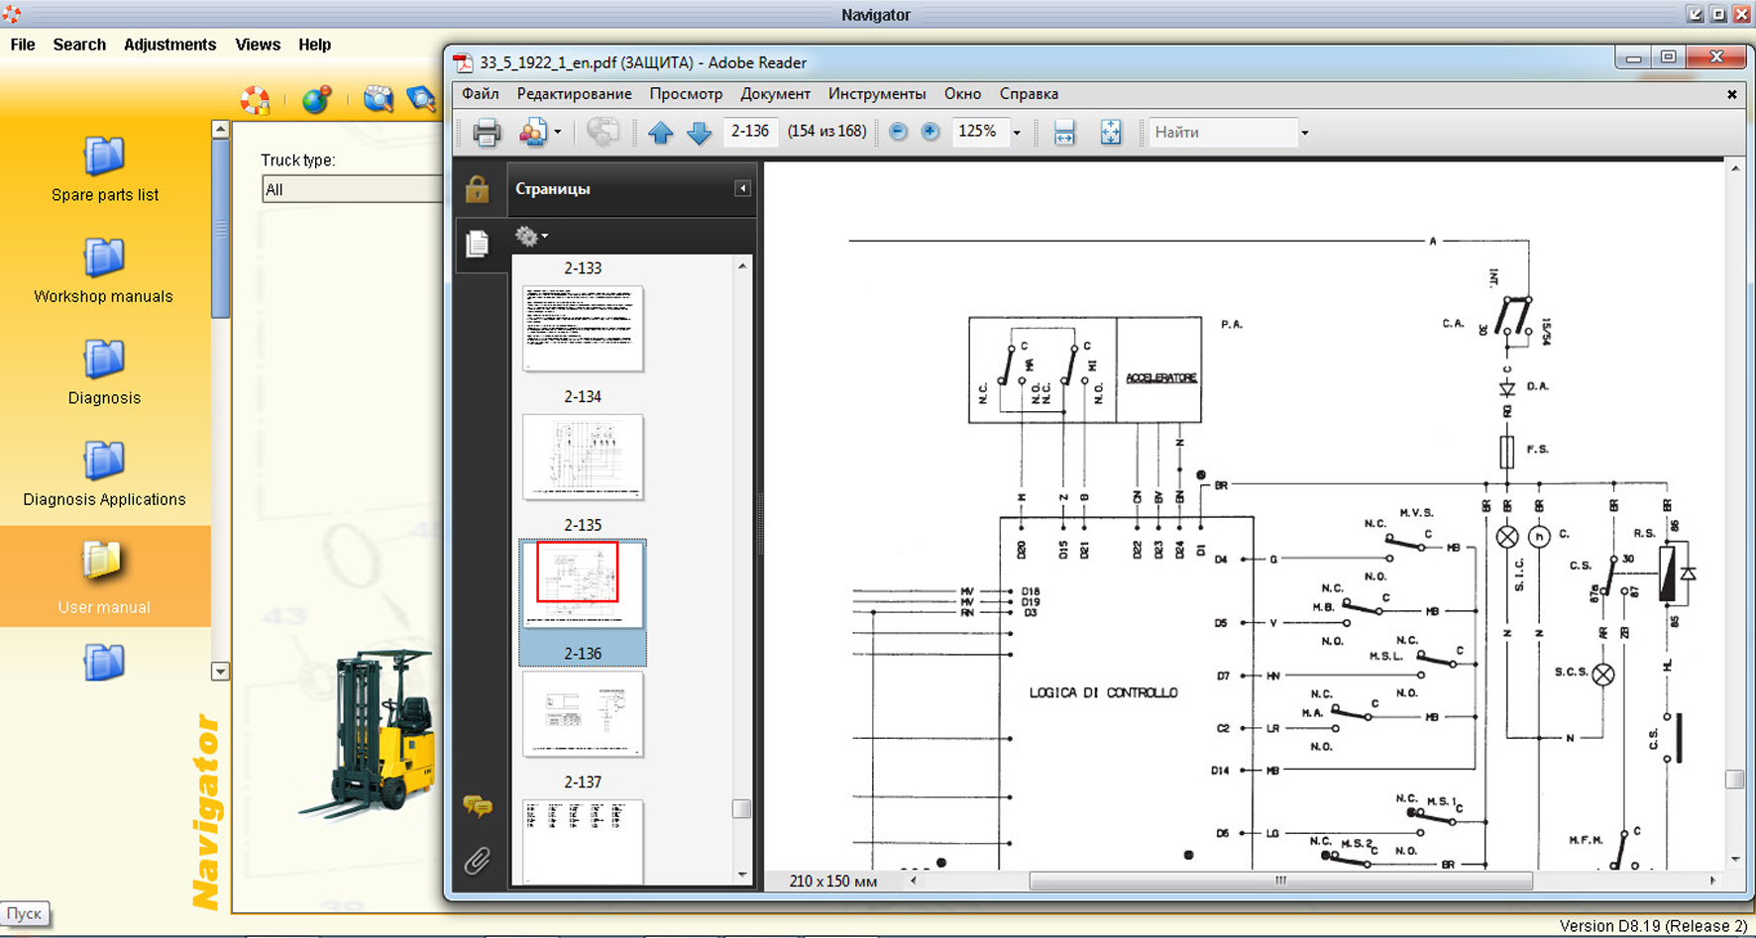Open the Adjustments menu
The width and height of the screenshot is (1756, 938).
169,45
